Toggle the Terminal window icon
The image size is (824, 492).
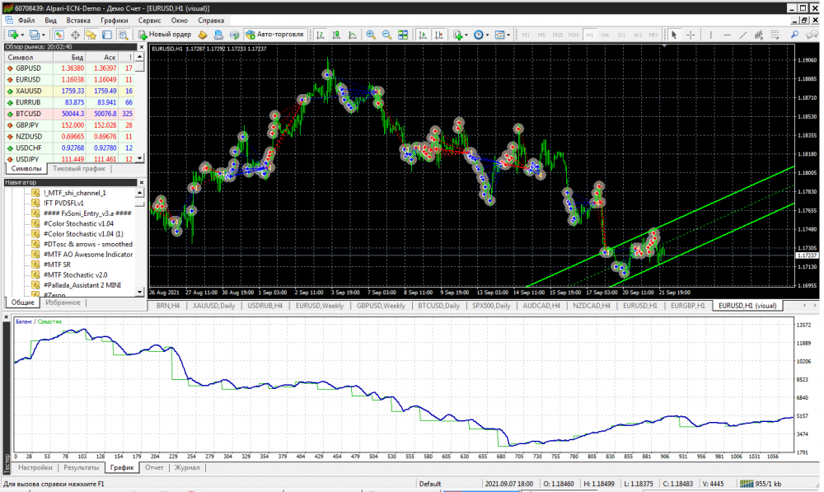(107, 35)
